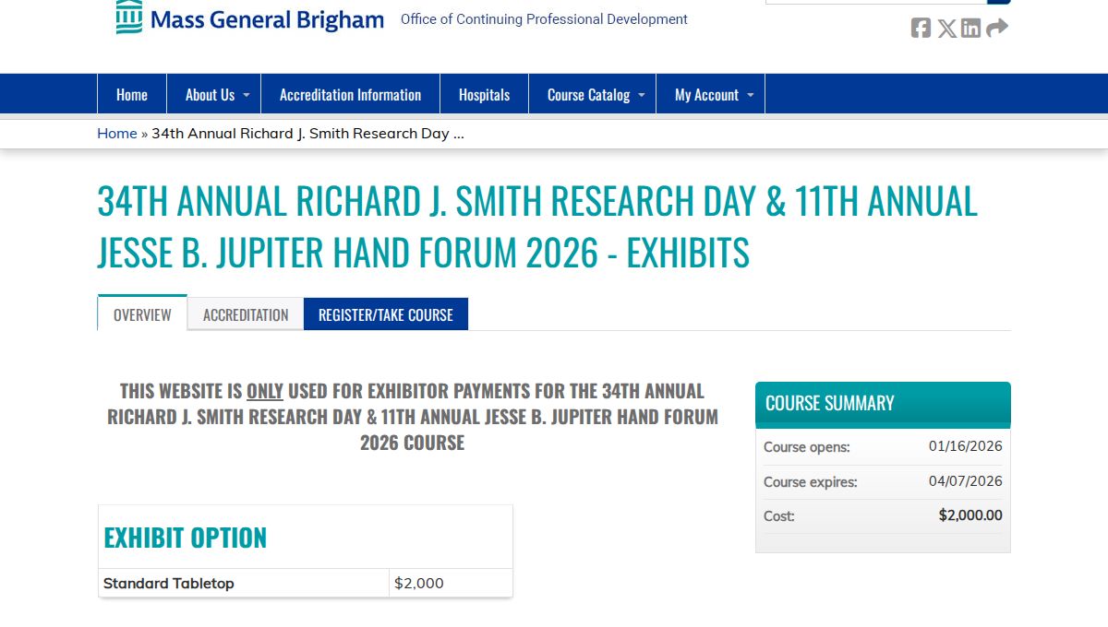The width and height of the screenshot is (1108, 627).
Task: Click the Exhibit Option heading
Action: pyautogui.click(x=185, y=538)
